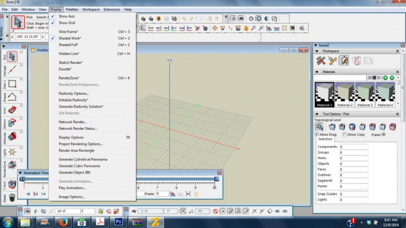Click the Photoshop taskbar icon
This screenshot has height=228, width=406.
119,222
